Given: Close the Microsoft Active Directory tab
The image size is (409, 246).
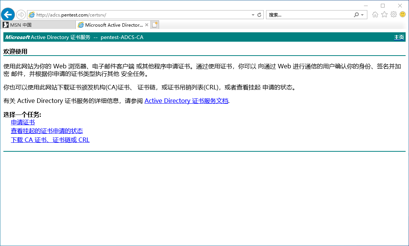Looking at the screenshot, I should [x=147, y=25].
